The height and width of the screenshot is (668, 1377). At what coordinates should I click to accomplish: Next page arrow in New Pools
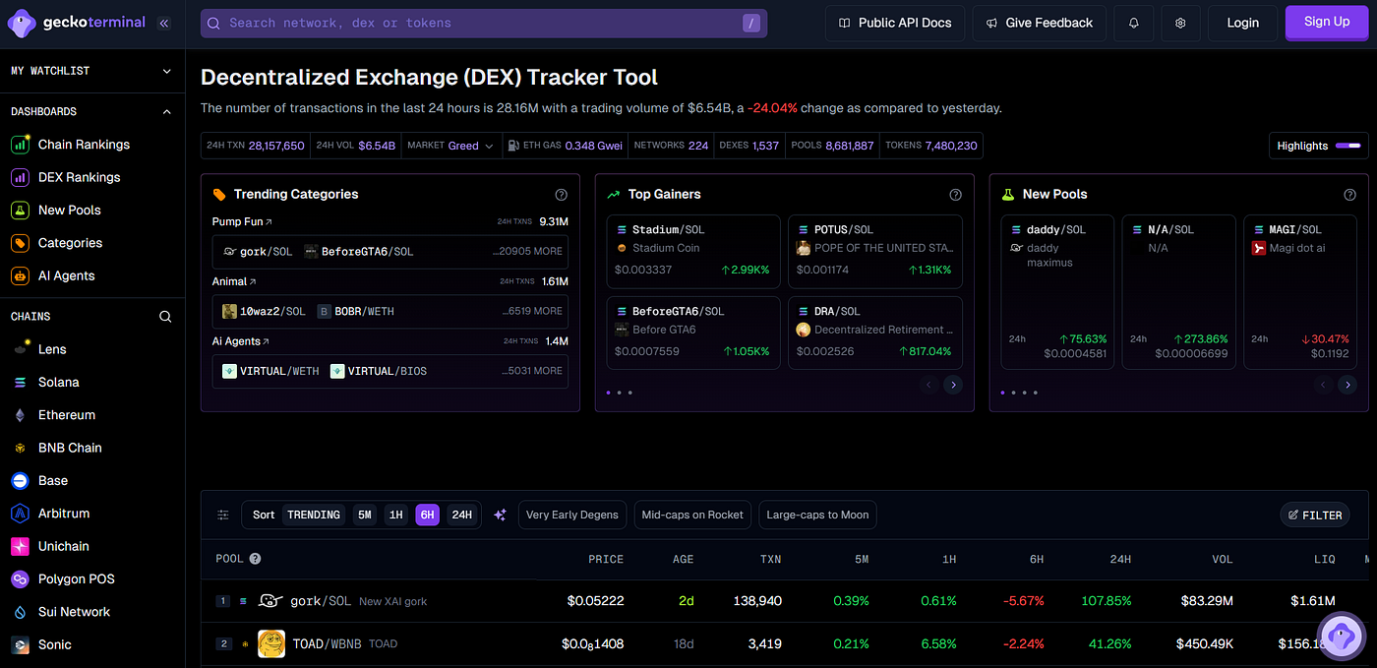pos(1347,385)
